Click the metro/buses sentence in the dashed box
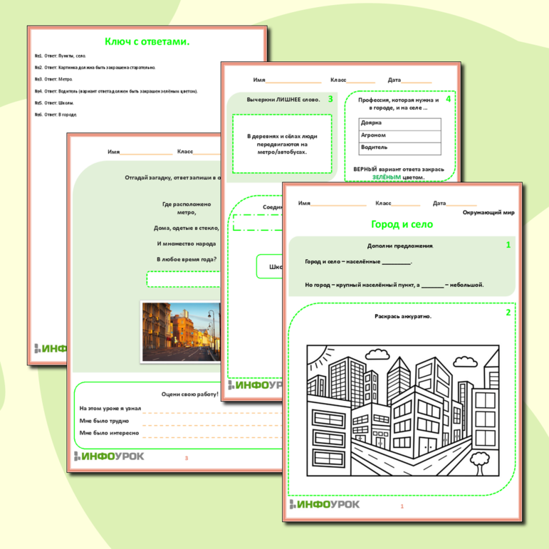Screen dimensions: 549x549 (282, 143)
